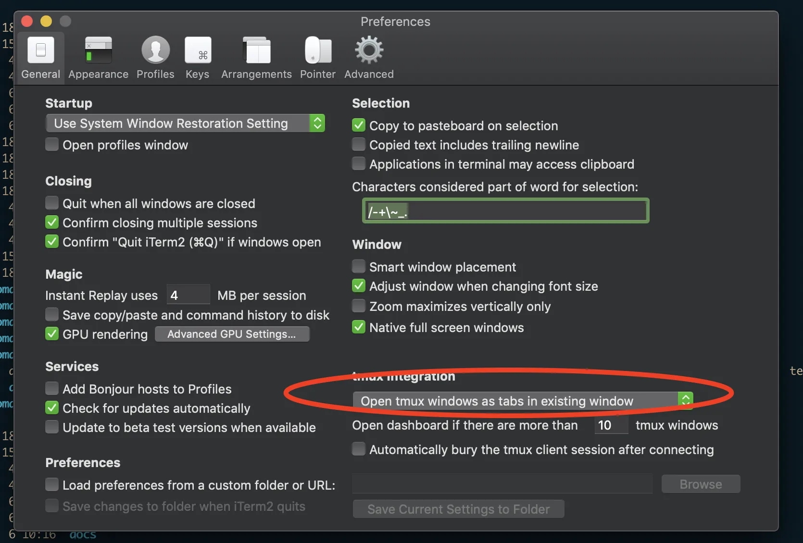This screenshot has width=803, height=543.
Task: Toggle Load preferences from custom folder or URL
Action: (x=52, y=485)
